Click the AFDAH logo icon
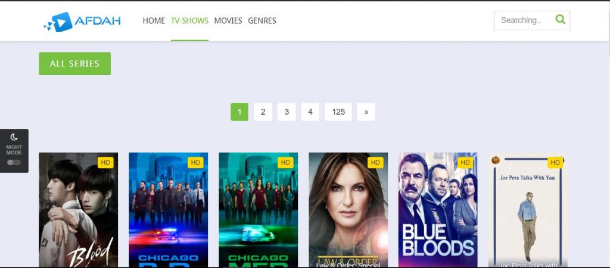 (58, 22)
